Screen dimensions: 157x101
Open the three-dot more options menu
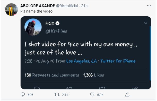coord(149,6)
